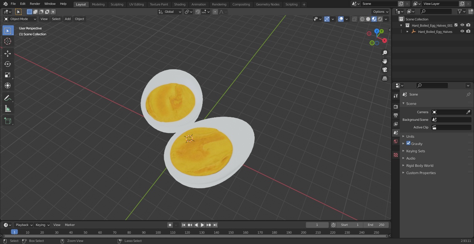Switch to Geometry Nodes workspace tab
Viewport: 474px width, 244px height.
coord(268,4)
